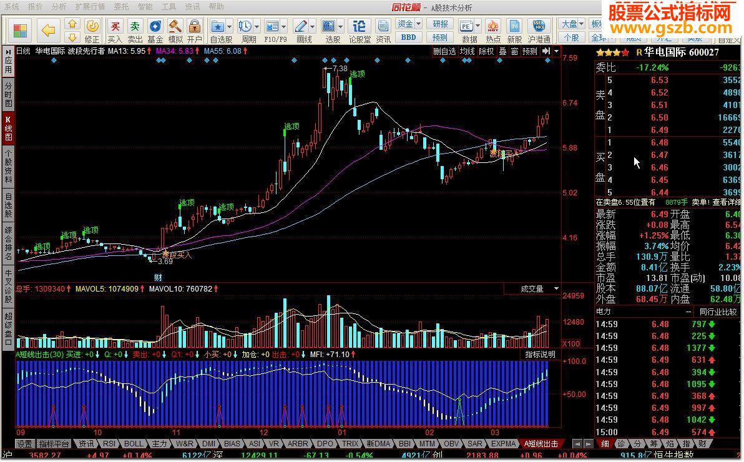Expand the PE 数据 dropdown arrow
Viewport: 744px width, 462px height.
point(478,27)
